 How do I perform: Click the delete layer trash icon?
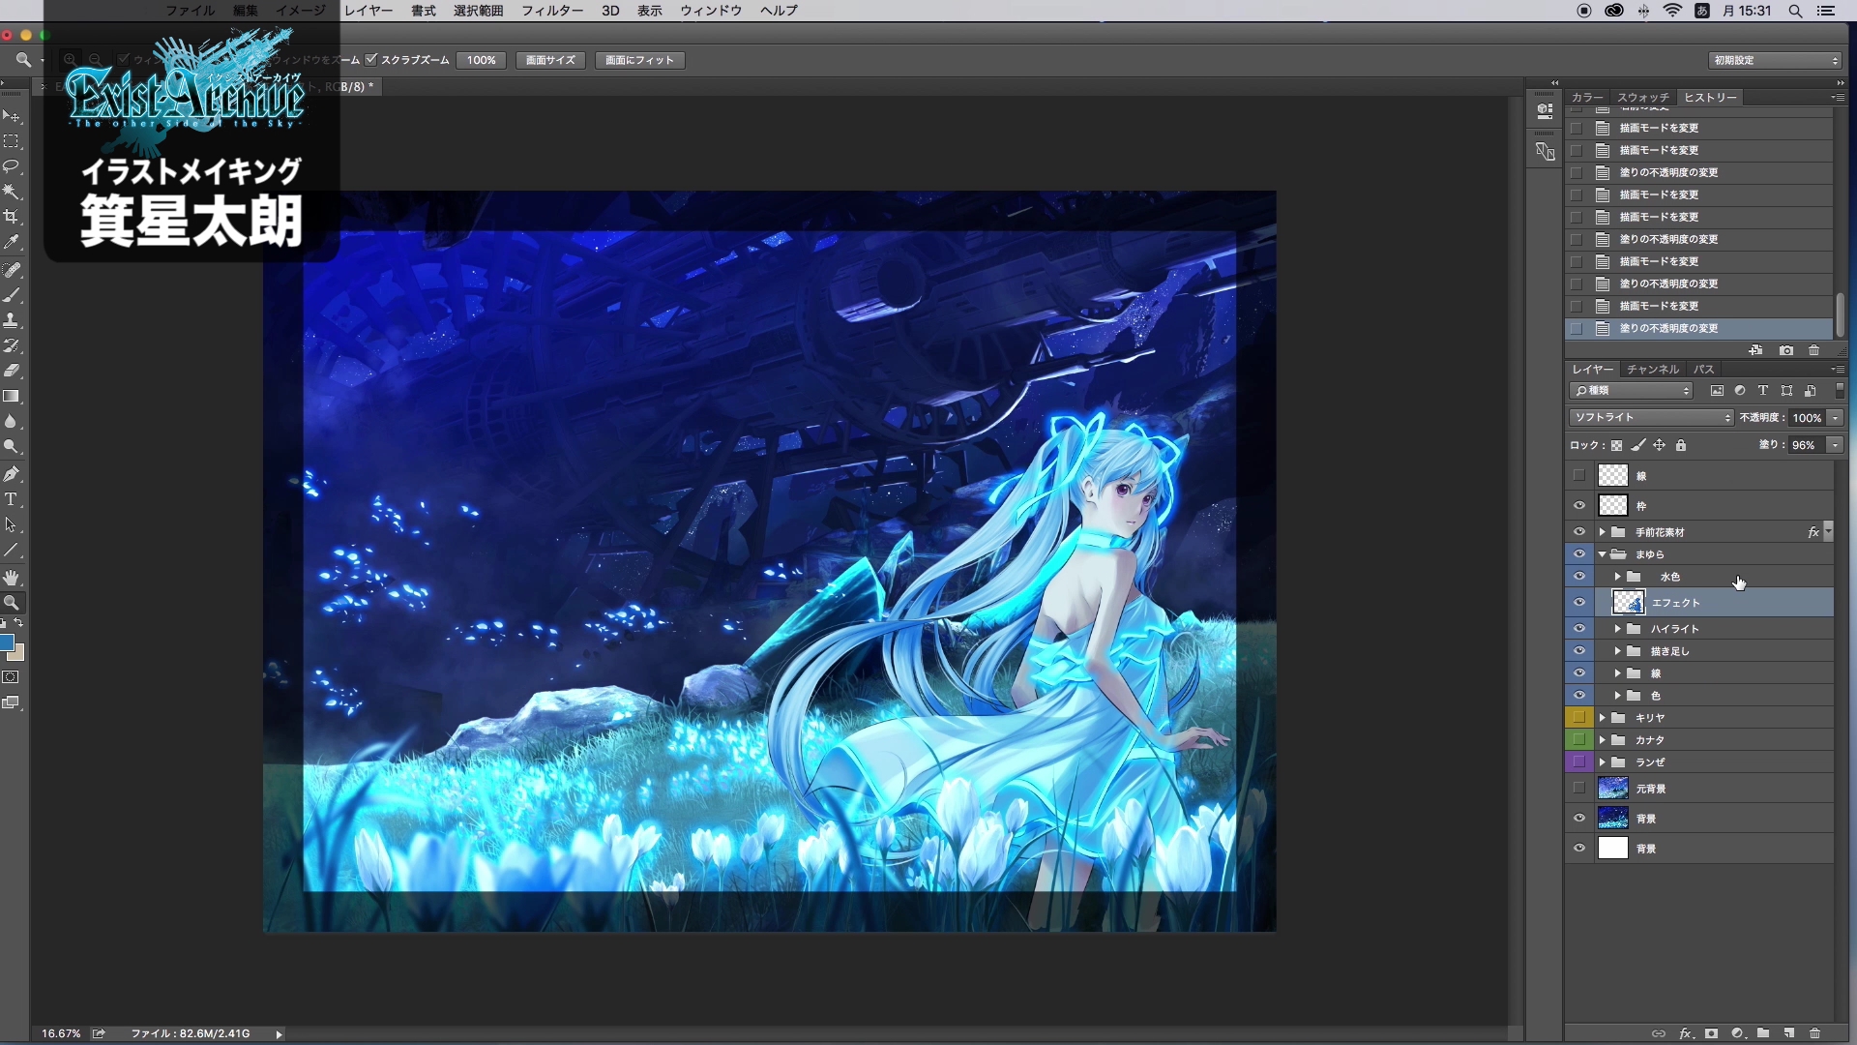[1814, 1033]
